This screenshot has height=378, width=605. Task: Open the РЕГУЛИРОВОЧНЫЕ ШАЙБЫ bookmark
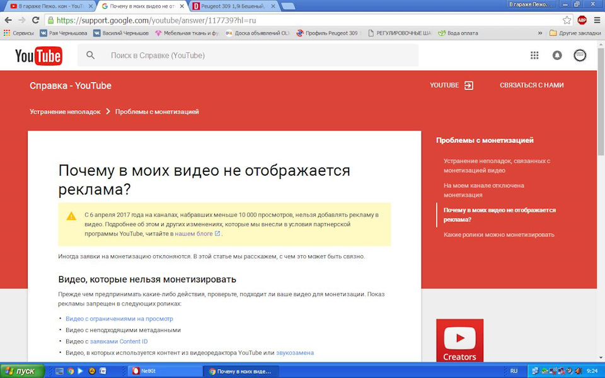400,33
